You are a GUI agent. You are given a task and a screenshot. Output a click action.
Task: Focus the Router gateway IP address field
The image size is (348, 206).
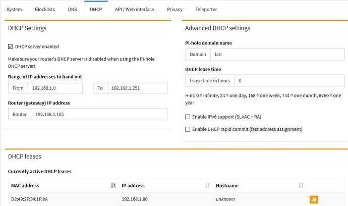(98, 114)
